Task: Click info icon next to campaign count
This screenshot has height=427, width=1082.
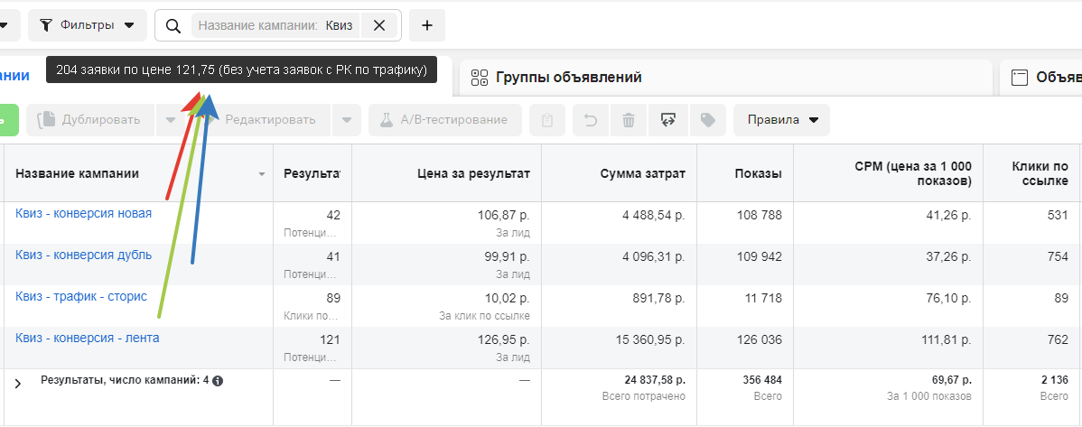Action: click(218, 381)
